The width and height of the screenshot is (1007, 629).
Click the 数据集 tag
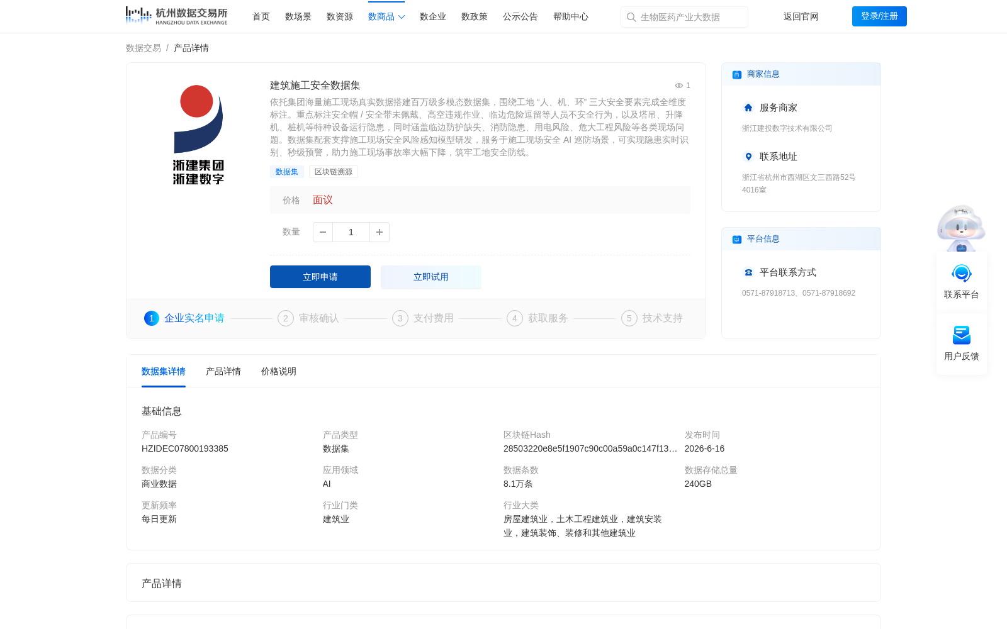[x=287, y=172]
